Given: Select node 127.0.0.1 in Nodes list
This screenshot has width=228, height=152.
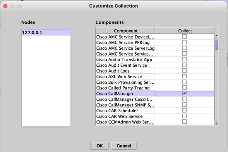Looking at the screenshot, I should (x=46, y=33).
